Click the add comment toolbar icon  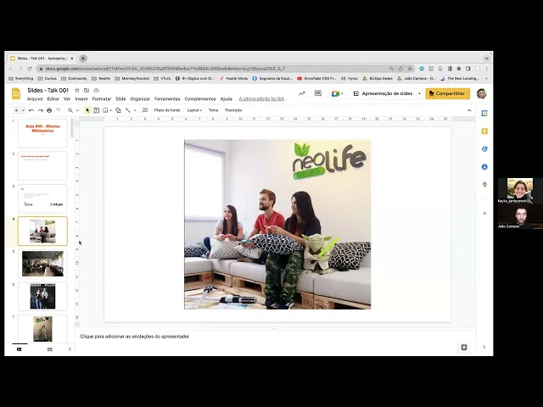pos(145,110)
